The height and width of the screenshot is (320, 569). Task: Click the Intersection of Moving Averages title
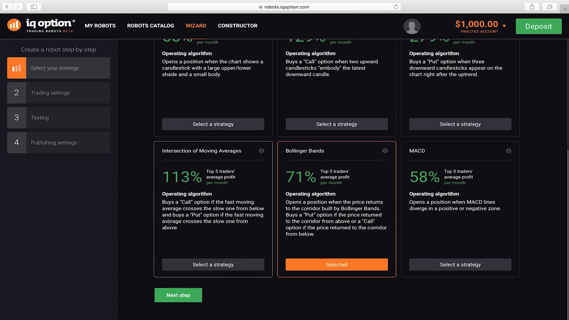pyautogui.click(x=201, y=151)
